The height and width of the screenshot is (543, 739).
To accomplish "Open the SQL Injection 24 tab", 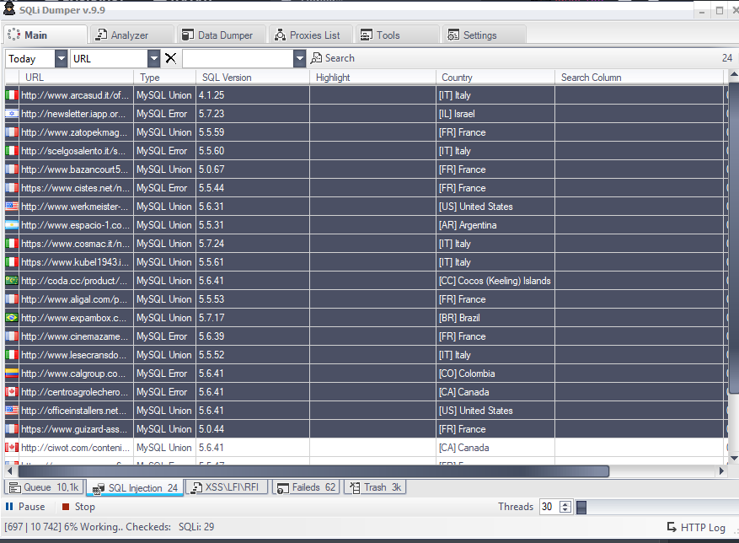I will tap(136, 488).
